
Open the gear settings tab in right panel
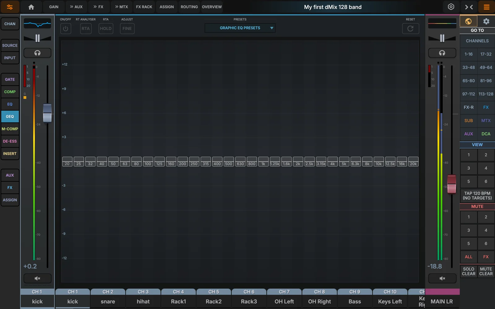[x=486, y=21]
